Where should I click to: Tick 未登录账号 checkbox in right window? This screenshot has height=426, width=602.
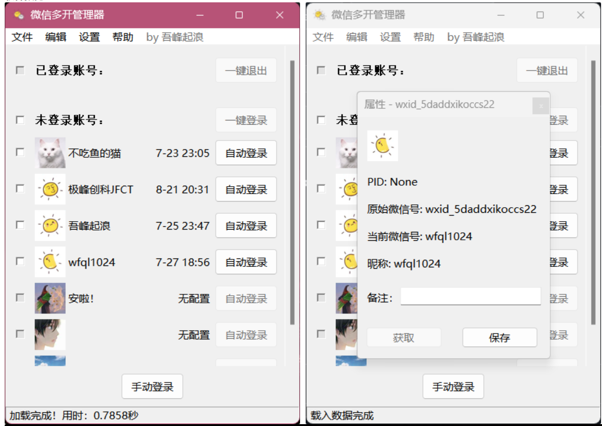click(321, 120)
